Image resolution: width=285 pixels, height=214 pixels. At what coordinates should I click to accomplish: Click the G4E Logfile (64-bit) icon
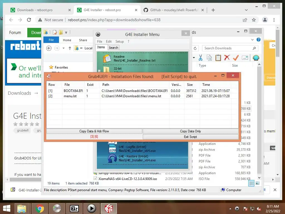pyautogui.click(x=112, y=149)
